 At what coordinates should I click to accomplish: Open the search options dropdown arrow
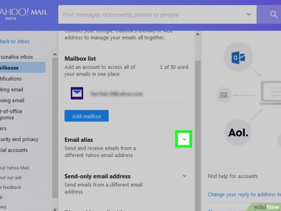click(x=249, y=14)
